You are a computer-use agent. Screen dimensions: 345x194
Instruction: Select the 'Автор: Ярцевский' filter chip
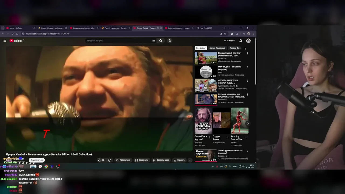click(x=217, y=48)
